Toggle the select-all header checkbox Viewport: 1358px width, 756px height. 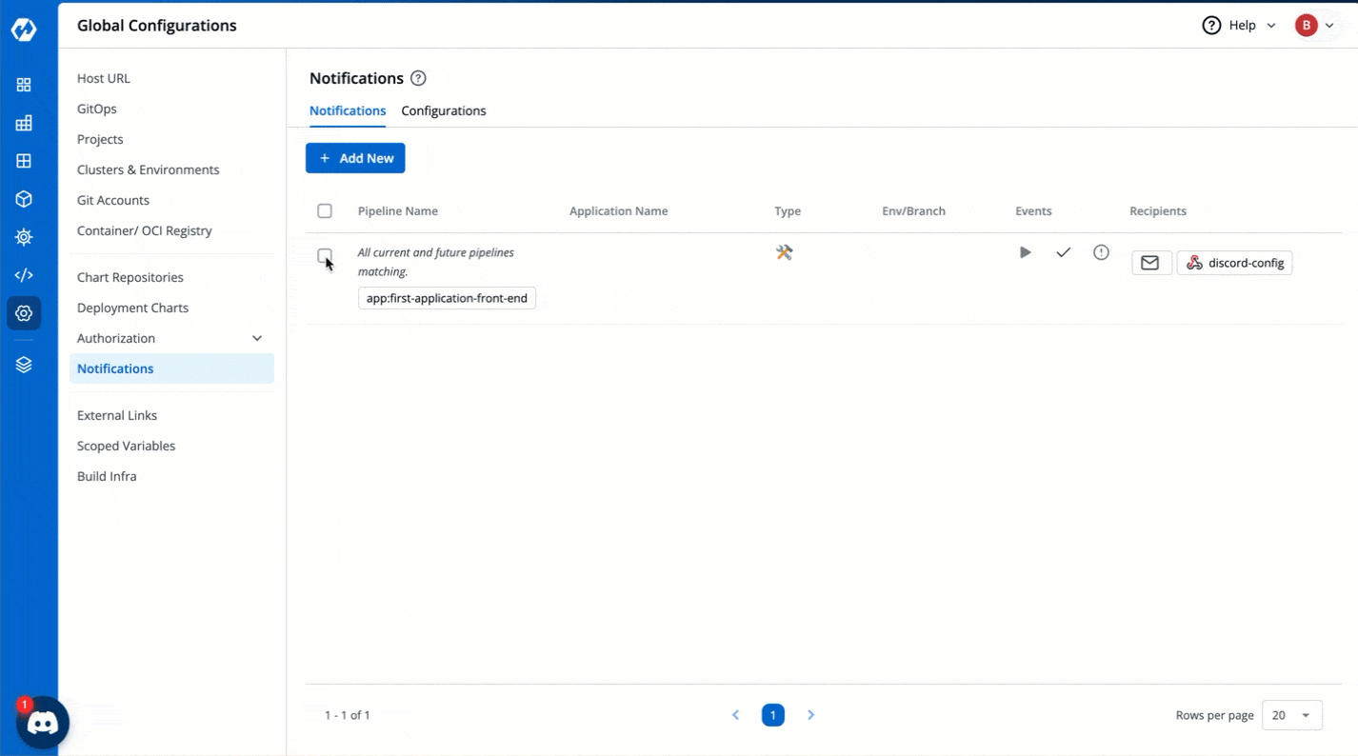[325, 210]
